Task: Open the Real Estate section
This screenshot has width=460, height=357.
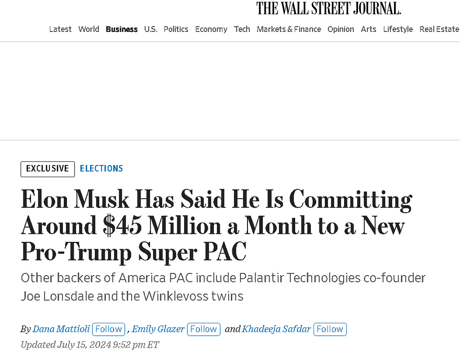Action: point(439,29)
